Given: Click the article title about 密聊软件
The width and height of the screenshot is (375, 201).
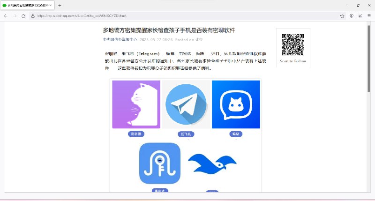Looking at the screenshot, I should [x=169, y=30].
